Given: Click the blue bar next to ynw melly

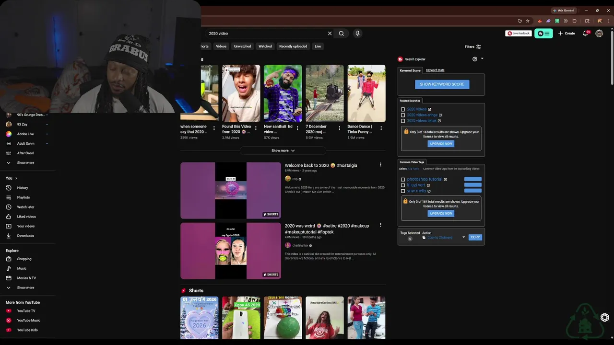Looking at the screenshot, I should coord(473,191).
